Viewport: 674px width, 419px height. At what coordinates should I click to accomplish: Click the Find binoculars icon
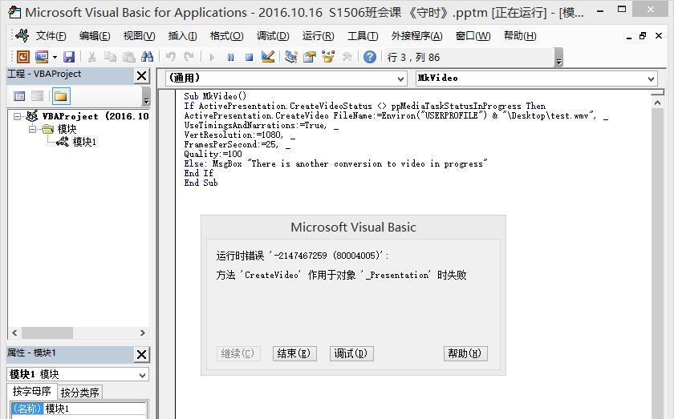pos(147,57)
